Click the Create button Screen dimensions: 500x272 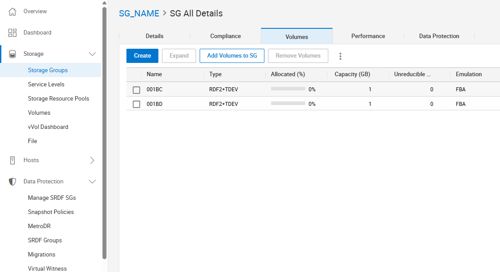tap(142, 56)
